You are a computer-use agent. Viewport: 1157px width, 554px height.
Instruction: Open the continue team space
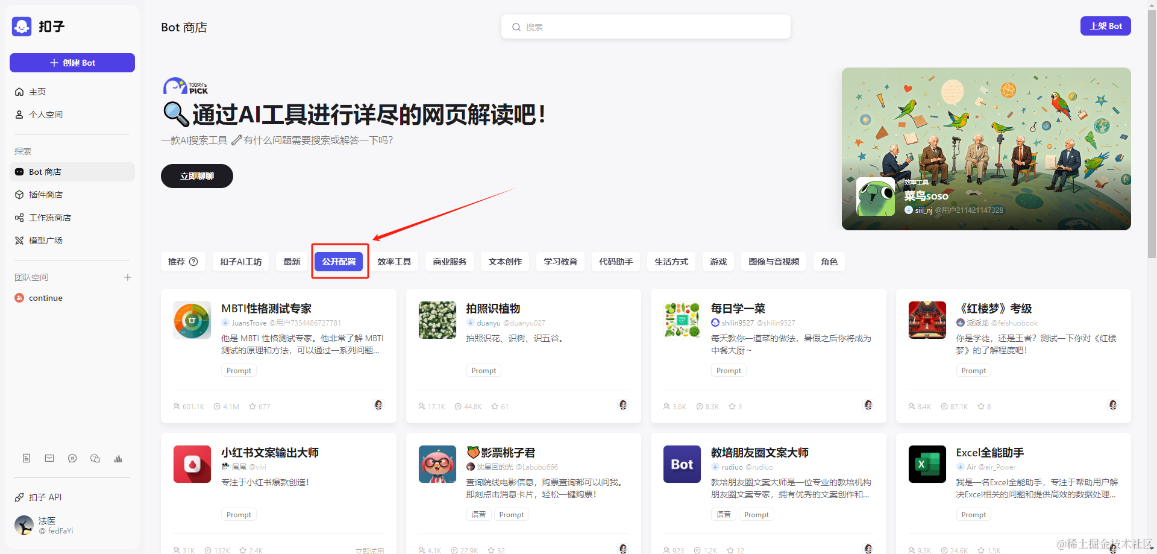(x=72, y=298)
